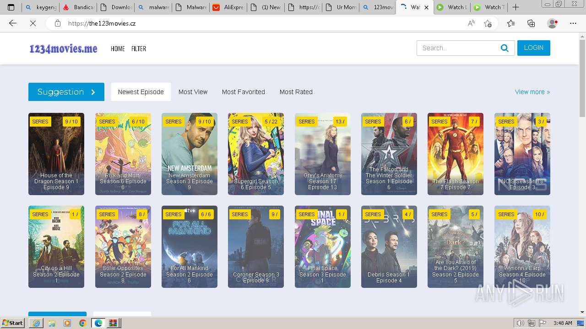View site information lock icon
The image size is (586, 329).
(x=58, y=23)
